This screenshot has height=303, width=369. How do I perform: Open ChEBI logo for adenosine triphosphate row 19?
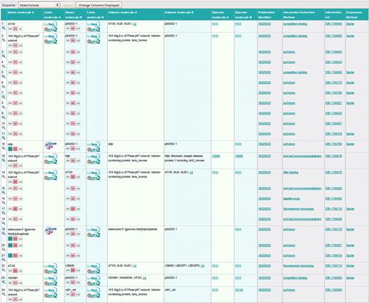(50, 230)
